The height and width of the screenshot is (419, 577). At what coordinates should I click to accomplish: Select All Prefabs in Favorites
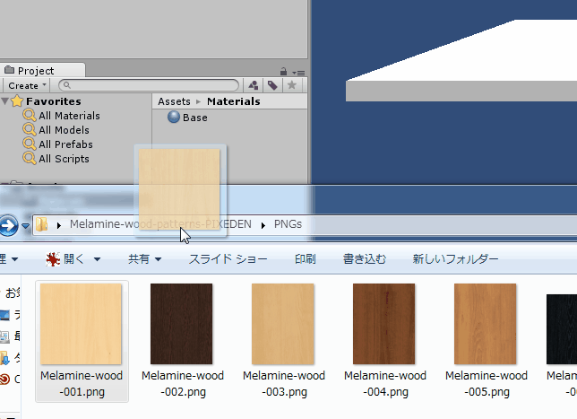click(x=66, y=144)
